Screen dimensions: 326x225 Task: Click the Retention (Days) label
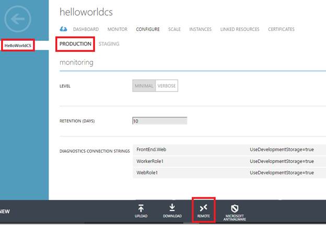[x=77, y=121]
